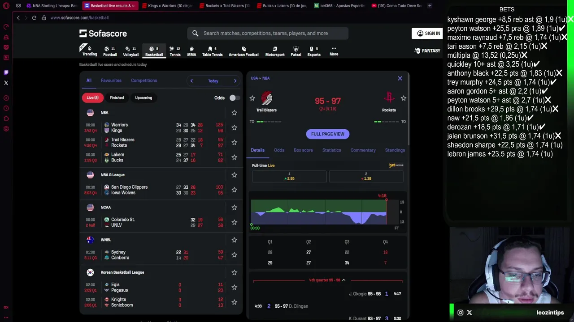Select the Favourites tab

[x=111, y=80]
